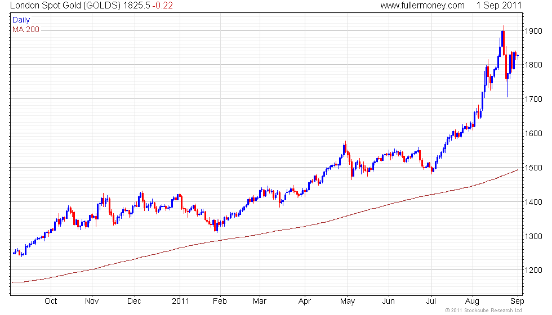The image size is (552, 315).
Task: Click the price value '1825.5'
Action: 136,5
